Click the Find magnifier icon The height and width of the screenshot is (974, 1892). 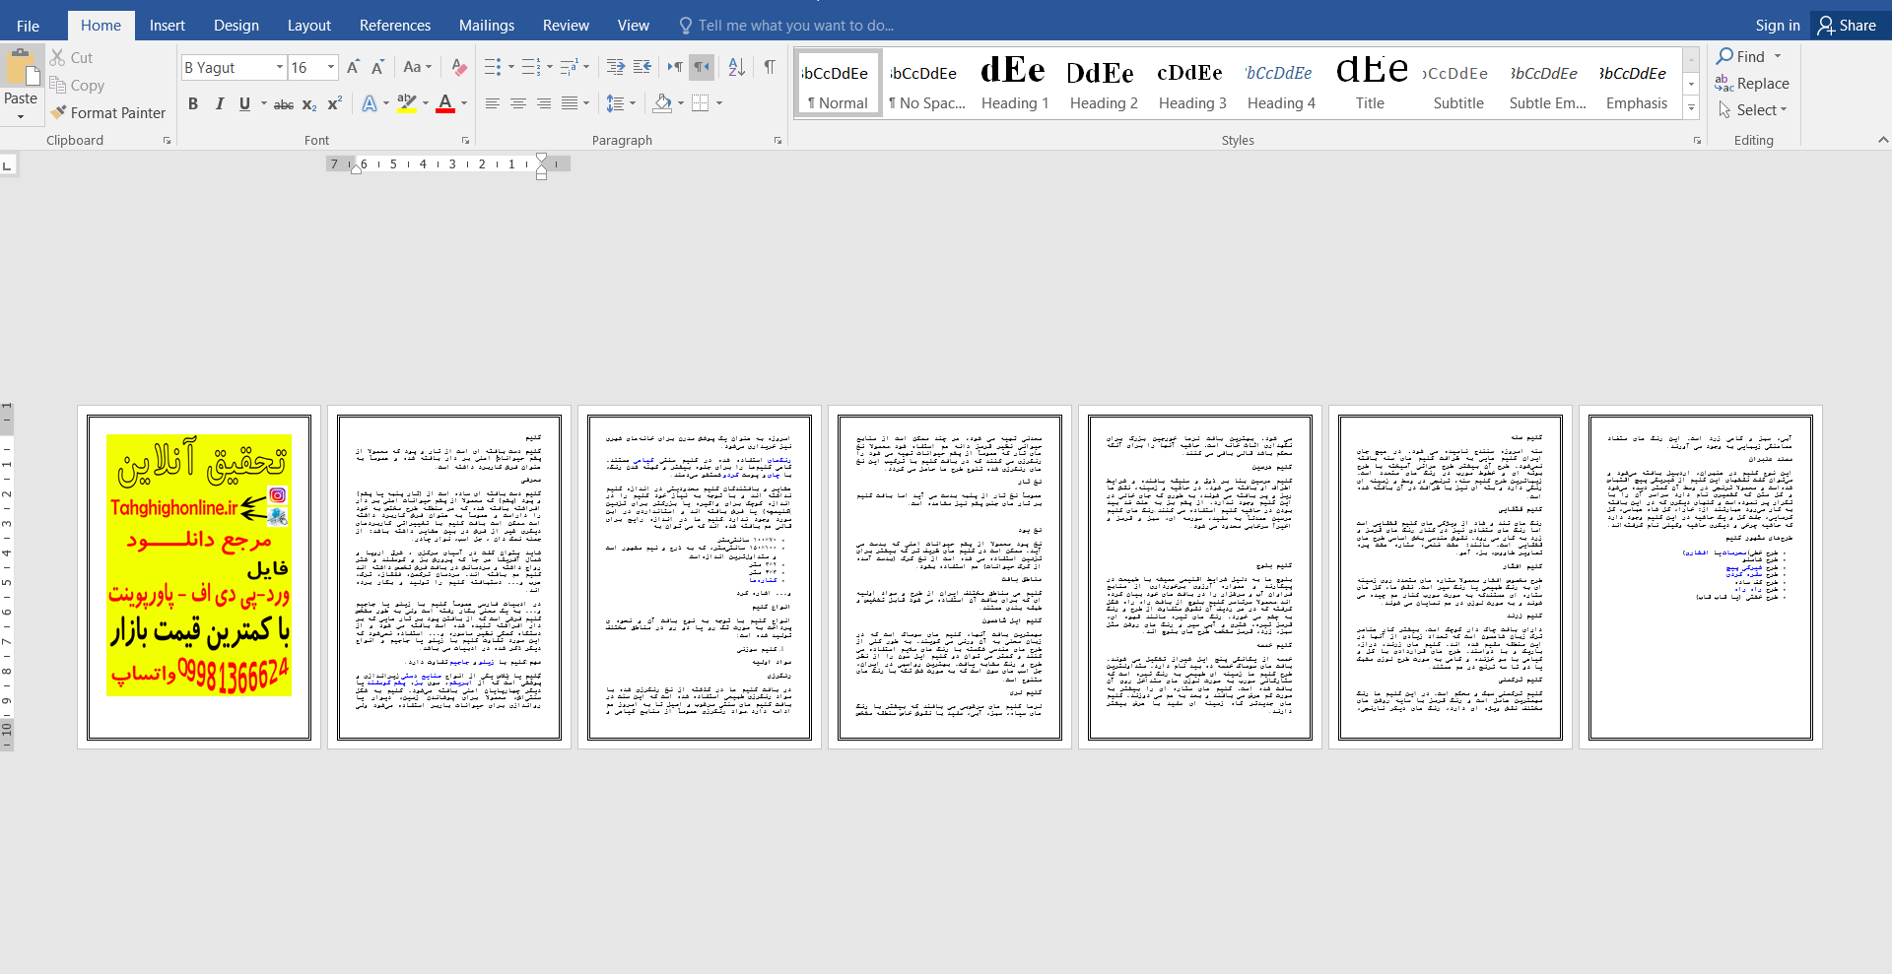click(x=1724, y=56)
